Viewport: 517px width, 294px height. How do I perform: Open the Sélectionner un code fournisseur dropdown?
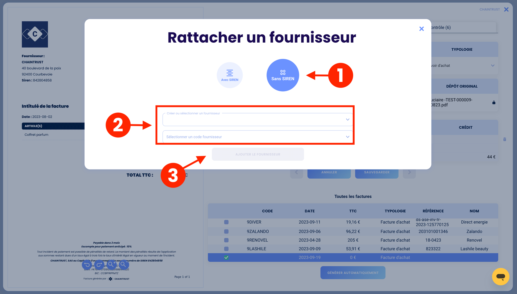[257, 137]
